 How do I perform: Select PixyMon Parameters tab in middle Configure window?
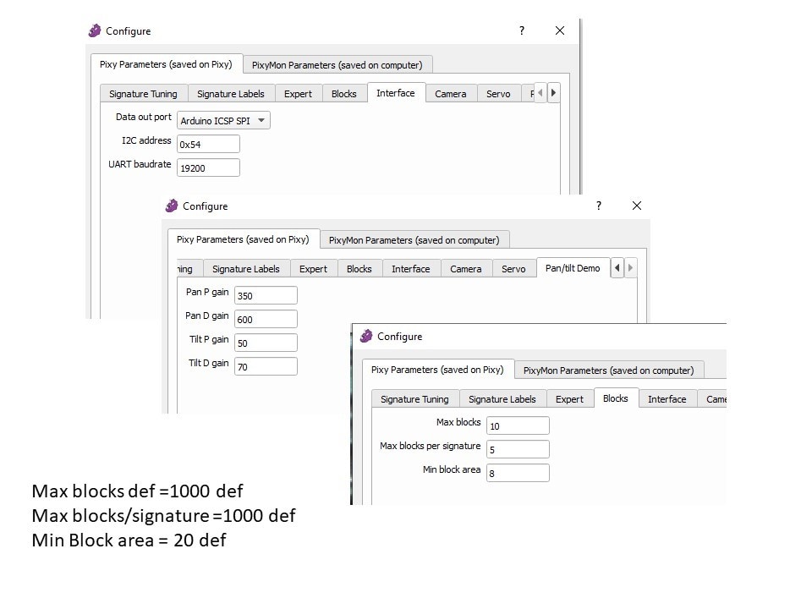click(x=414, y=239)
